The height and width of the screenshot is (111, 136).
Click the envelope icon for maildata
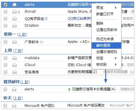pyautogui.click(x=14, y=58)
